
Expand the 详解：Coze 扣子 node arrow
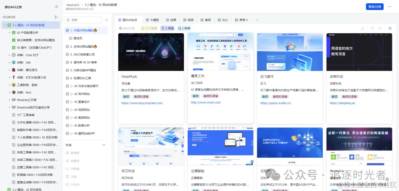9,55
